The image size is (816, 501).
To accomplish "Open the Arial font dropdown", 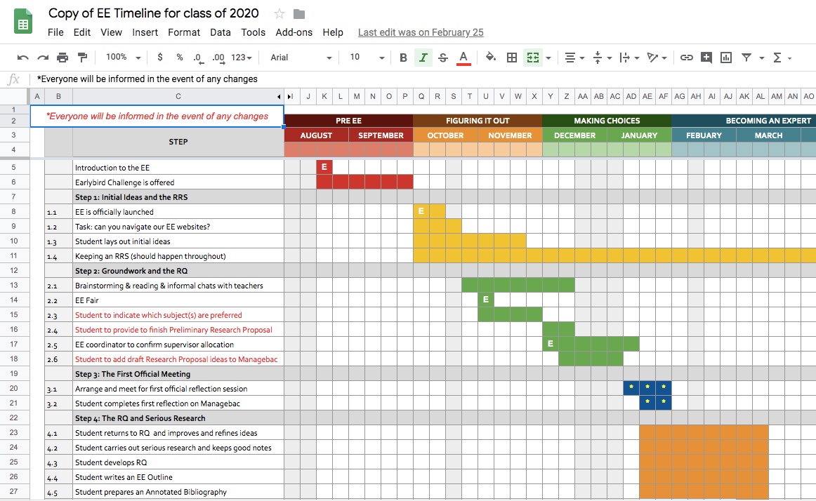I will [301, 58].
